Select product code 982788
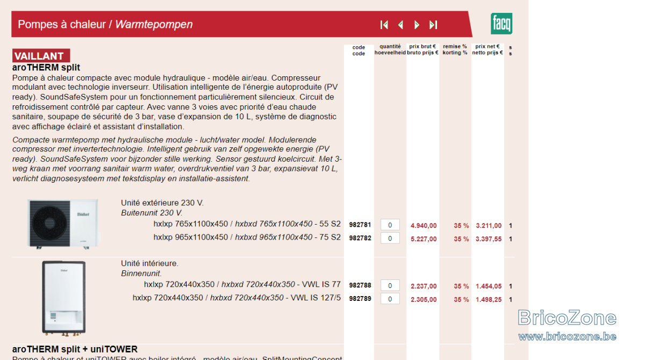Image resolution: width=645 pixels, height=360 pixels. click(x=360, y=286)
